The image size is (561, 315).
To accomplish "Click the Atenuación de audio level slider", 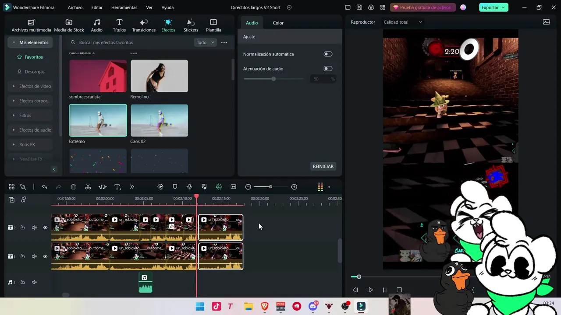I will point(273,79).
